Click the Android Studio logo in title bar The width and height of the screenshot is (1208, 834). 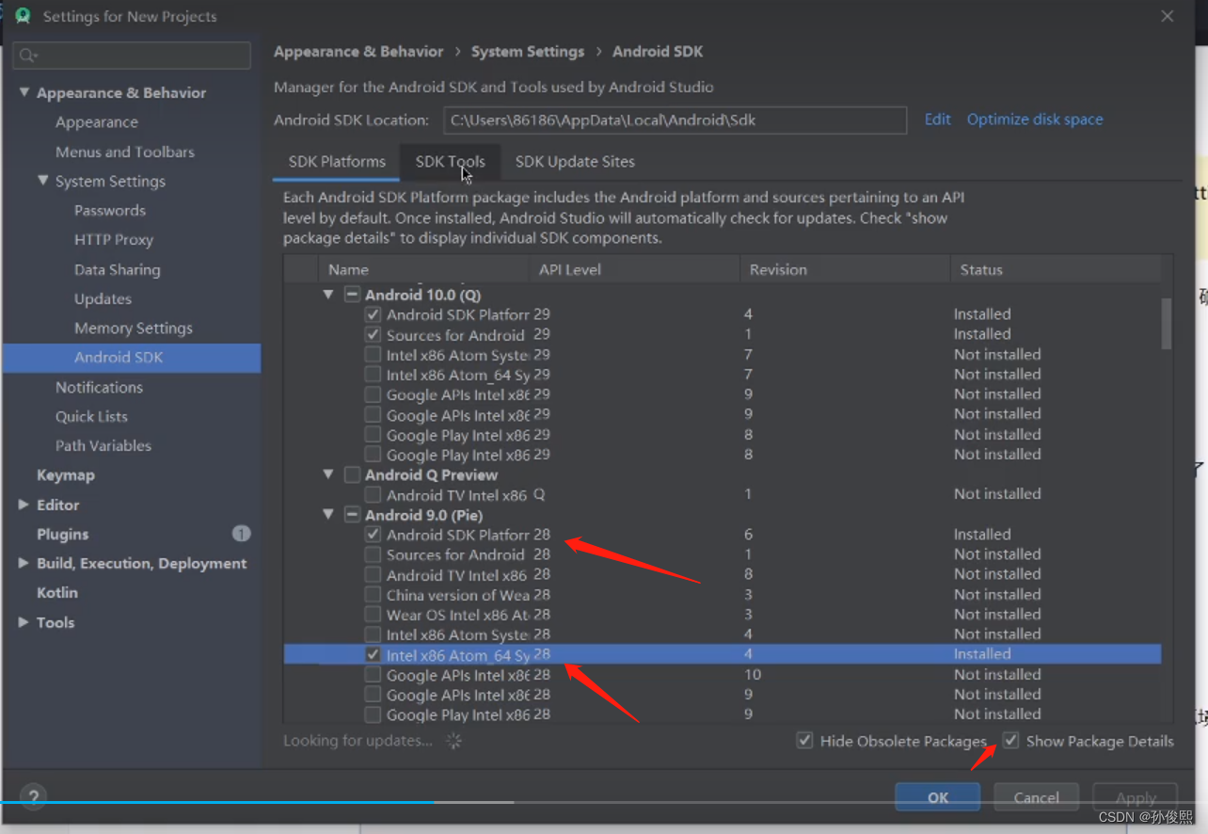[23, 16]
